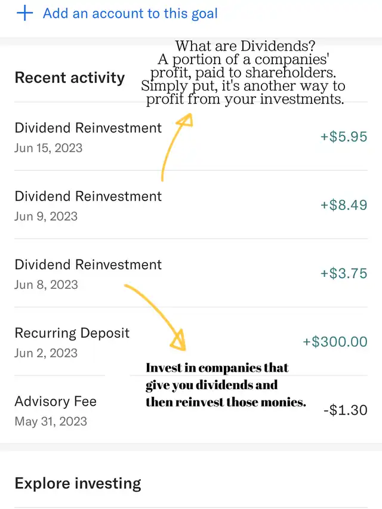382x509 pixels.
Task: Click the Jun 2, 2023 date label
Action: pyautogui.click(x=46, y=353)
